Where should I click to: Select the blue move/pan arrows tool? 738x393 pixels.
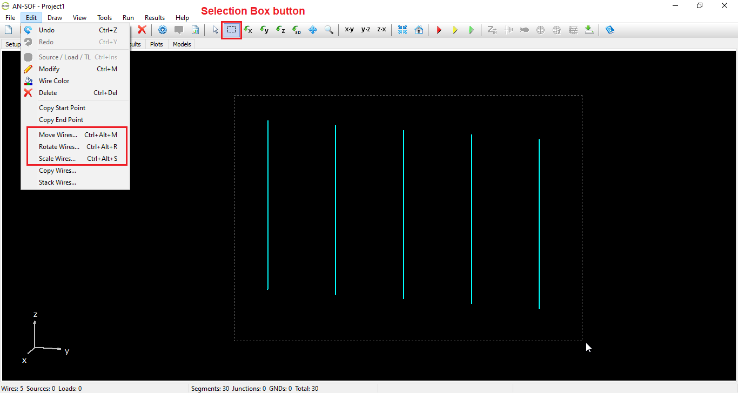[313, 30]
